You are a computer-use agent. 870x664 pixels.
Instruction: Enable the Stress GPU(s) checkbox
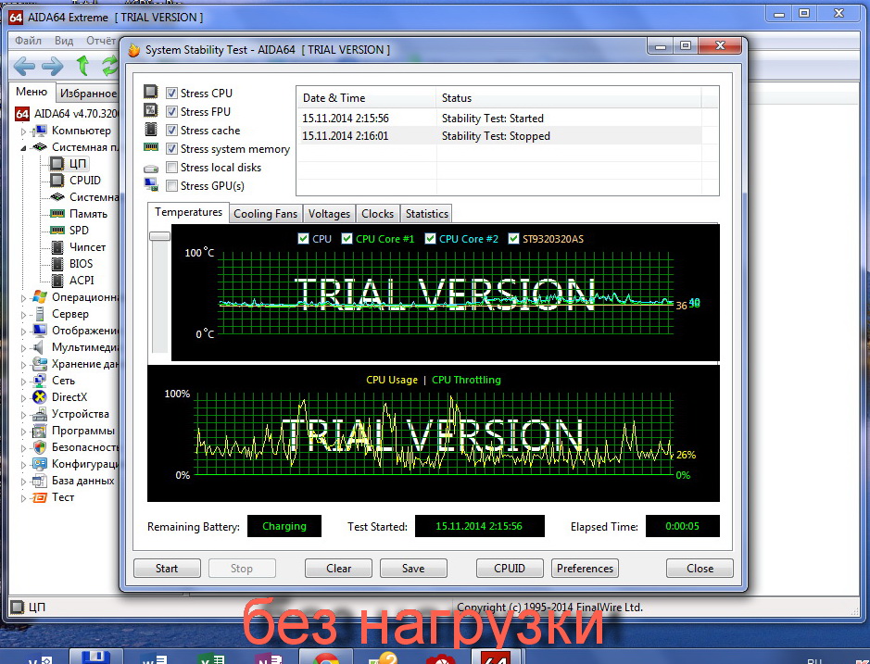(x=171, y=186)
